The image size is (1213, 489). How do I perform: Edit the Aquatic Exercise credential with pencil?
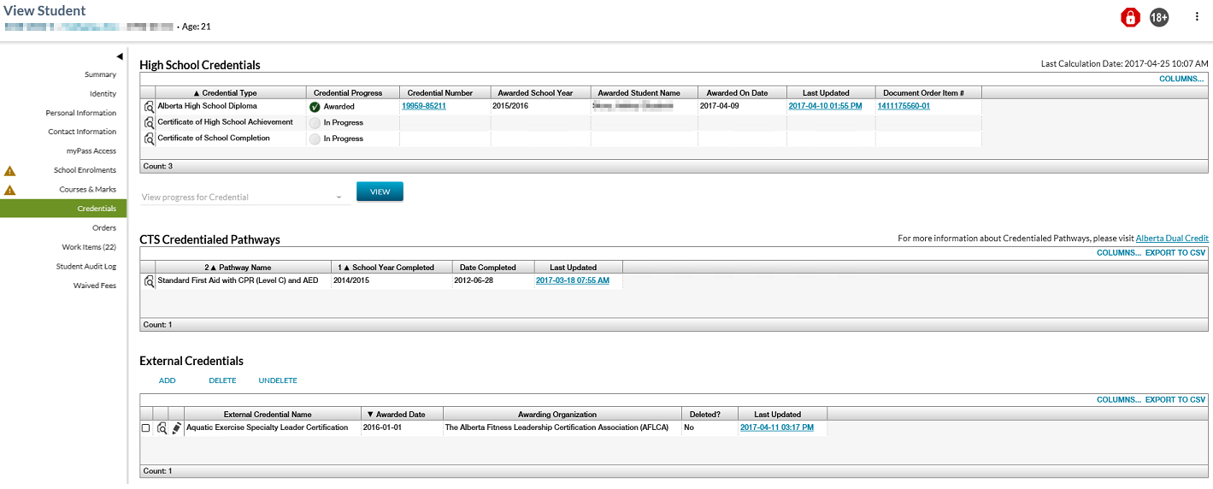coord(176,427)
